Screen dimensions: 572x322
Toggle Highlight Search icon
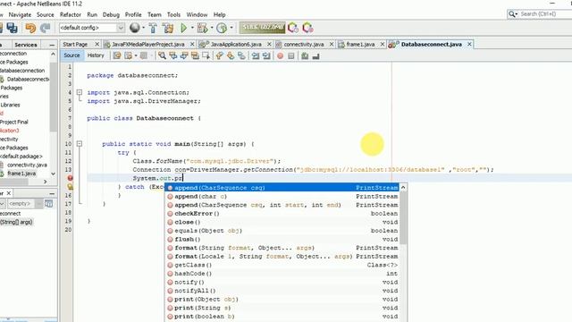click(195, 55)
